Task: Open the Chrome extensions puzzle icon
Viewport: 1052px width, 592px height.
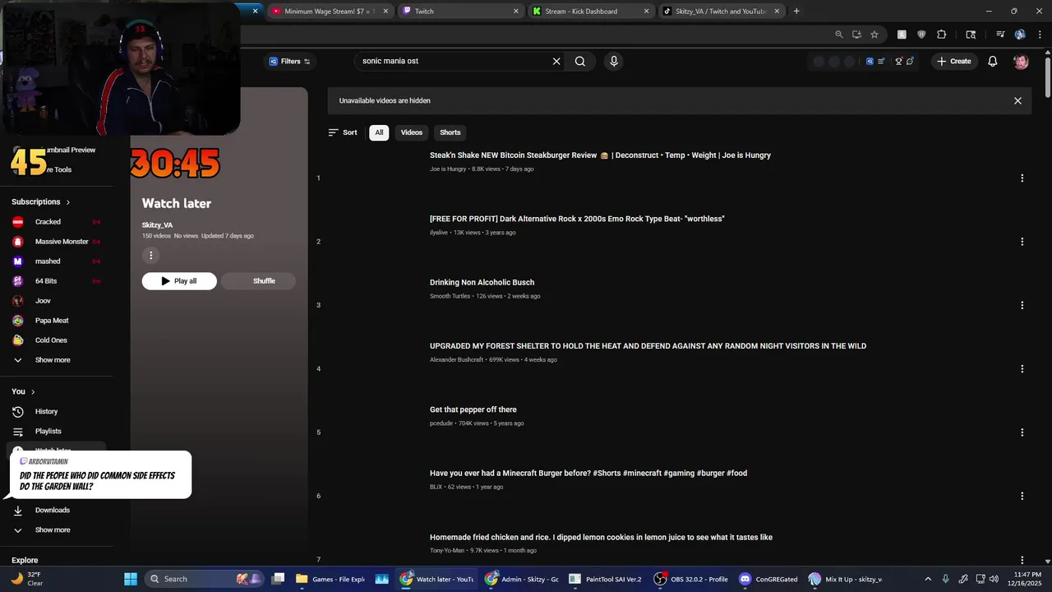Action: pyautogui.click(x=942, y=35)
